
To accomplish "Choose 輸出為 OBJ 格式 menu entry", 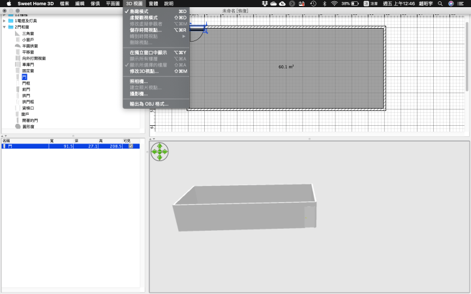I will (x=149, y=104).
